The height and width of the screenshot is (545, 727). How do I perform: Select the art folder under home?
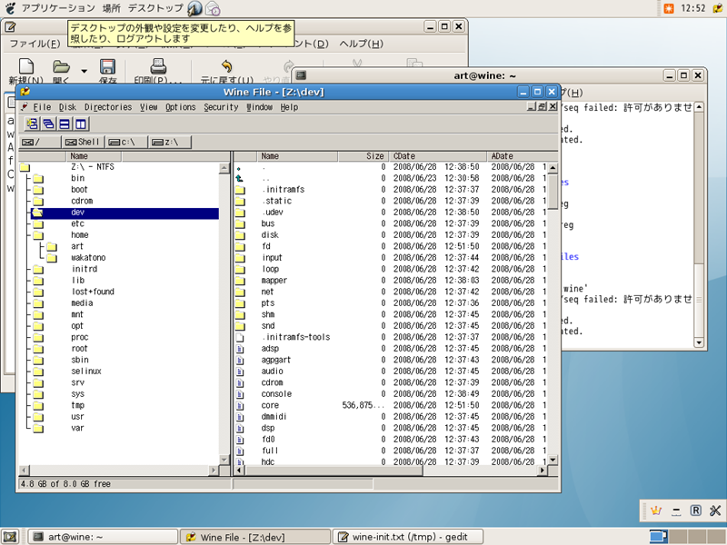click(77, 246)
